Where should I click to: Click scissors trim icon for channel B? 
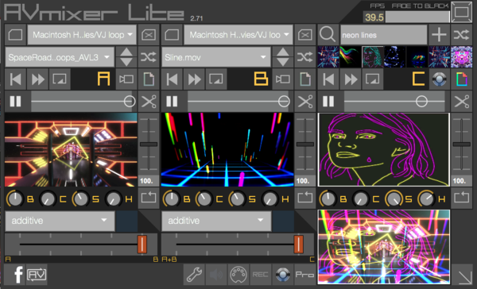coord(305,102)
